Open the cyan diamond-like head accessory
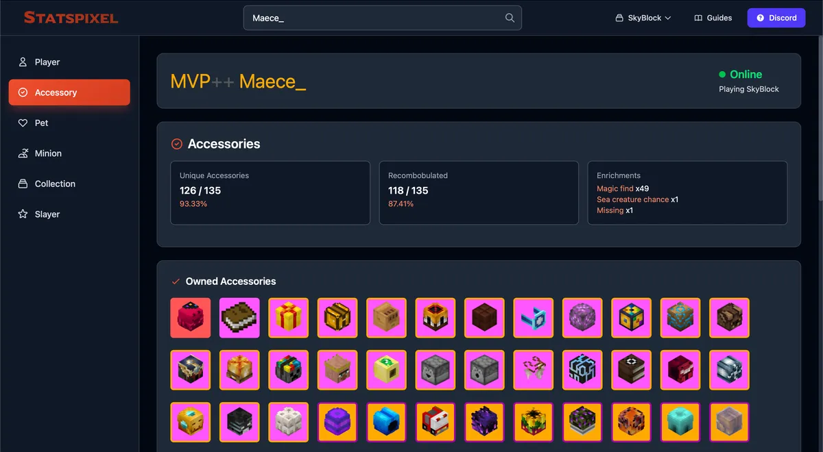823x452 pixels. pyautogui.click(x=680, y=422)
